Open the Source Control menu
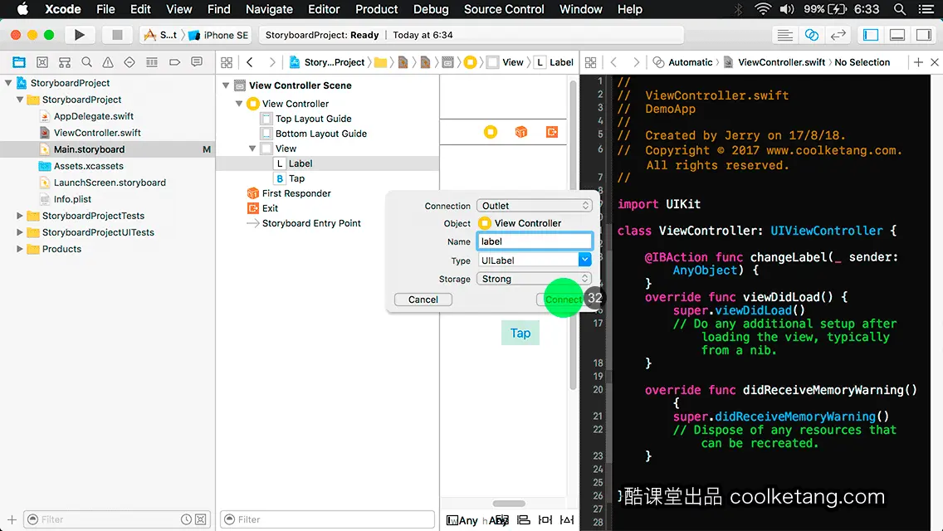 click(504, 9)
